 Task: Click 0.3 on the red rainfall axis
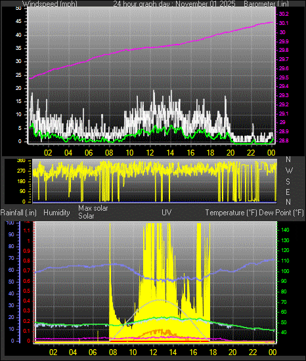coord(27,311)
